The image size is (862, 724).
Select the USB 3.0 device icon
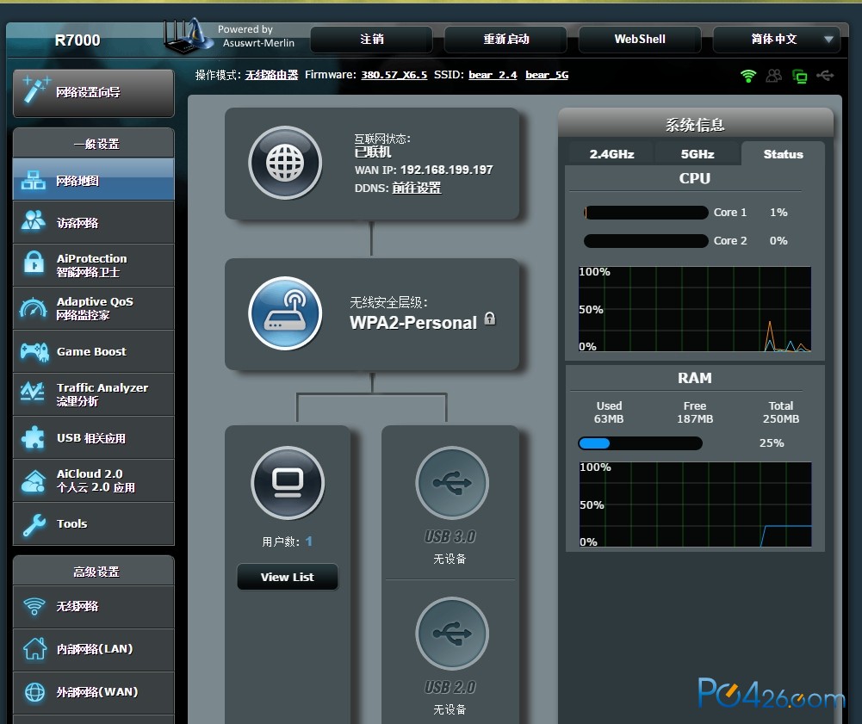452,483
